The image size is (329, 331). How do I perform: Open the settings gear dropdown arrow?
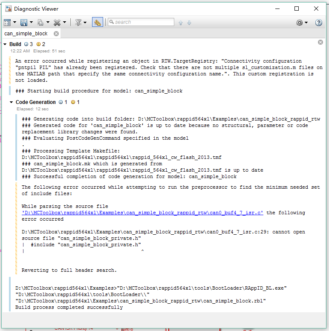[306, 23]
